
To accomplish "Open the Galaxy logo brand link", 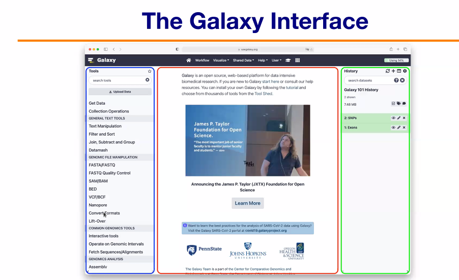I will coord(102,60).
